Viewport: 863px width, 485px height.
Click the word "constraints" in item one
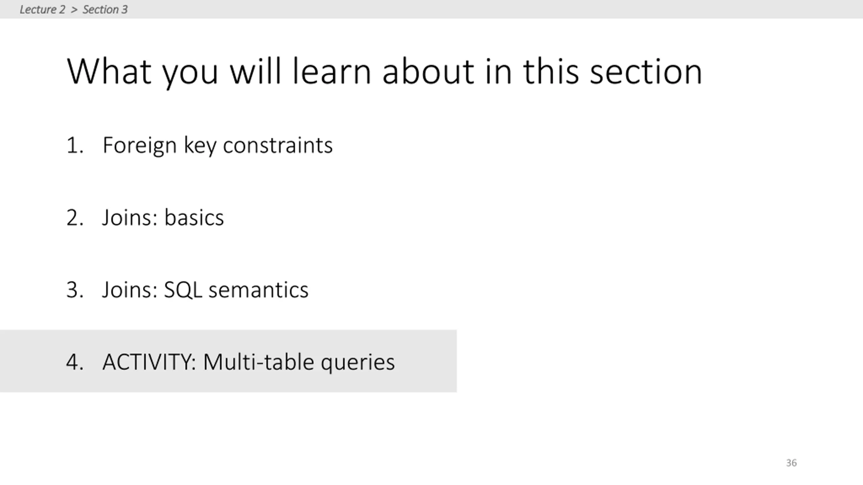pos(278,145)
